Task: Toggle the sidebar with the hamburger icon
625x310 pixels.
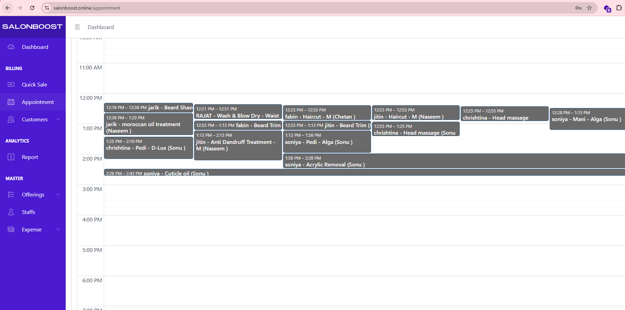Action: [77, 27]
